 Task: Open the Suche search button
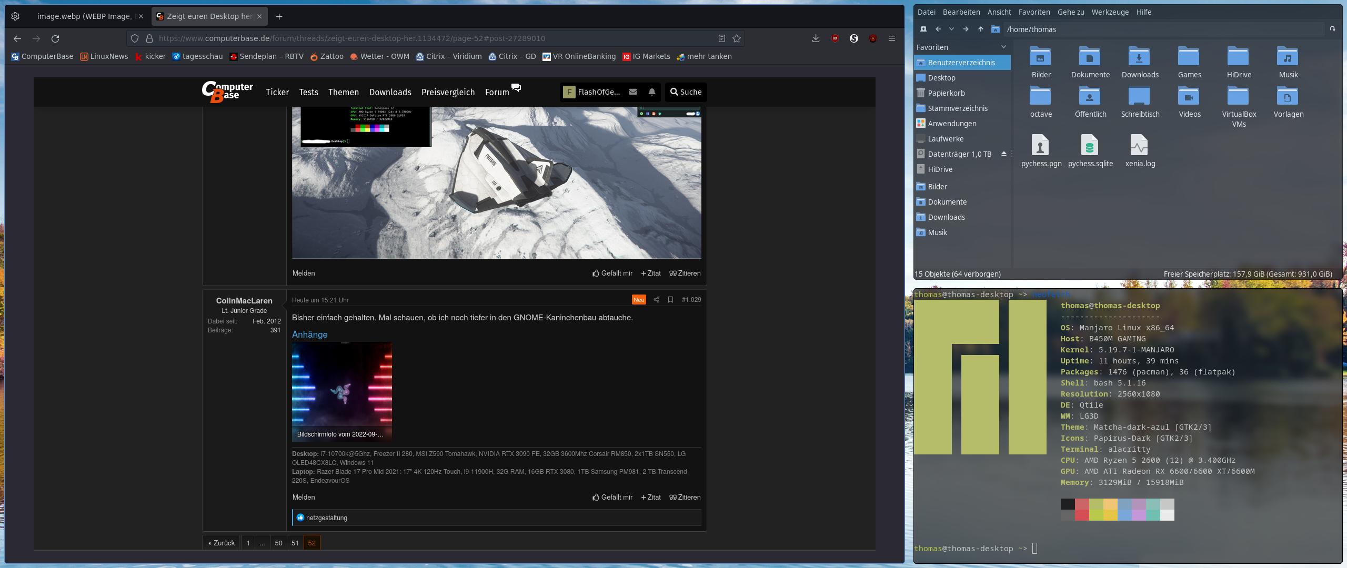pos(686,92)
